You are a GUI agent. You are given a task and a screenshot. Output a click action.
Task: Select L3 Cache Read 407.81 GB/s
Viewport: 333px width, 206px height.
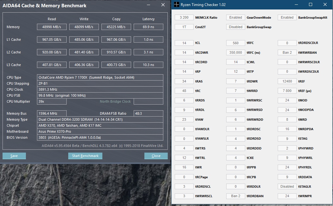pos(51,65)
